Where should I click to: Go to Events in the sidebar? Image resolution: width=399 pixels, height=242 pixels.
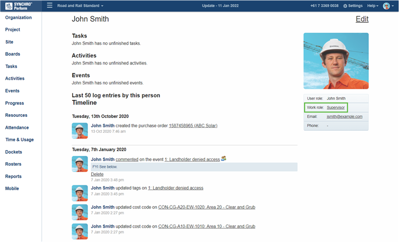12,90
